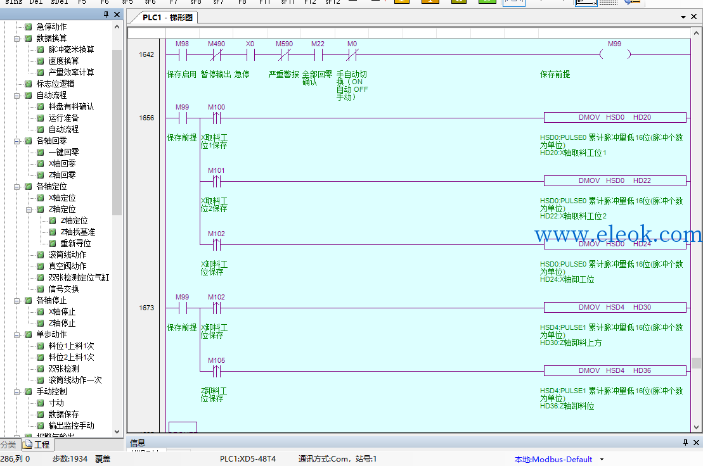Viewport: 703px width, 466px height.
Task: Collapse the 各轴停止 tree branch
Action: [x=17, y=300]
